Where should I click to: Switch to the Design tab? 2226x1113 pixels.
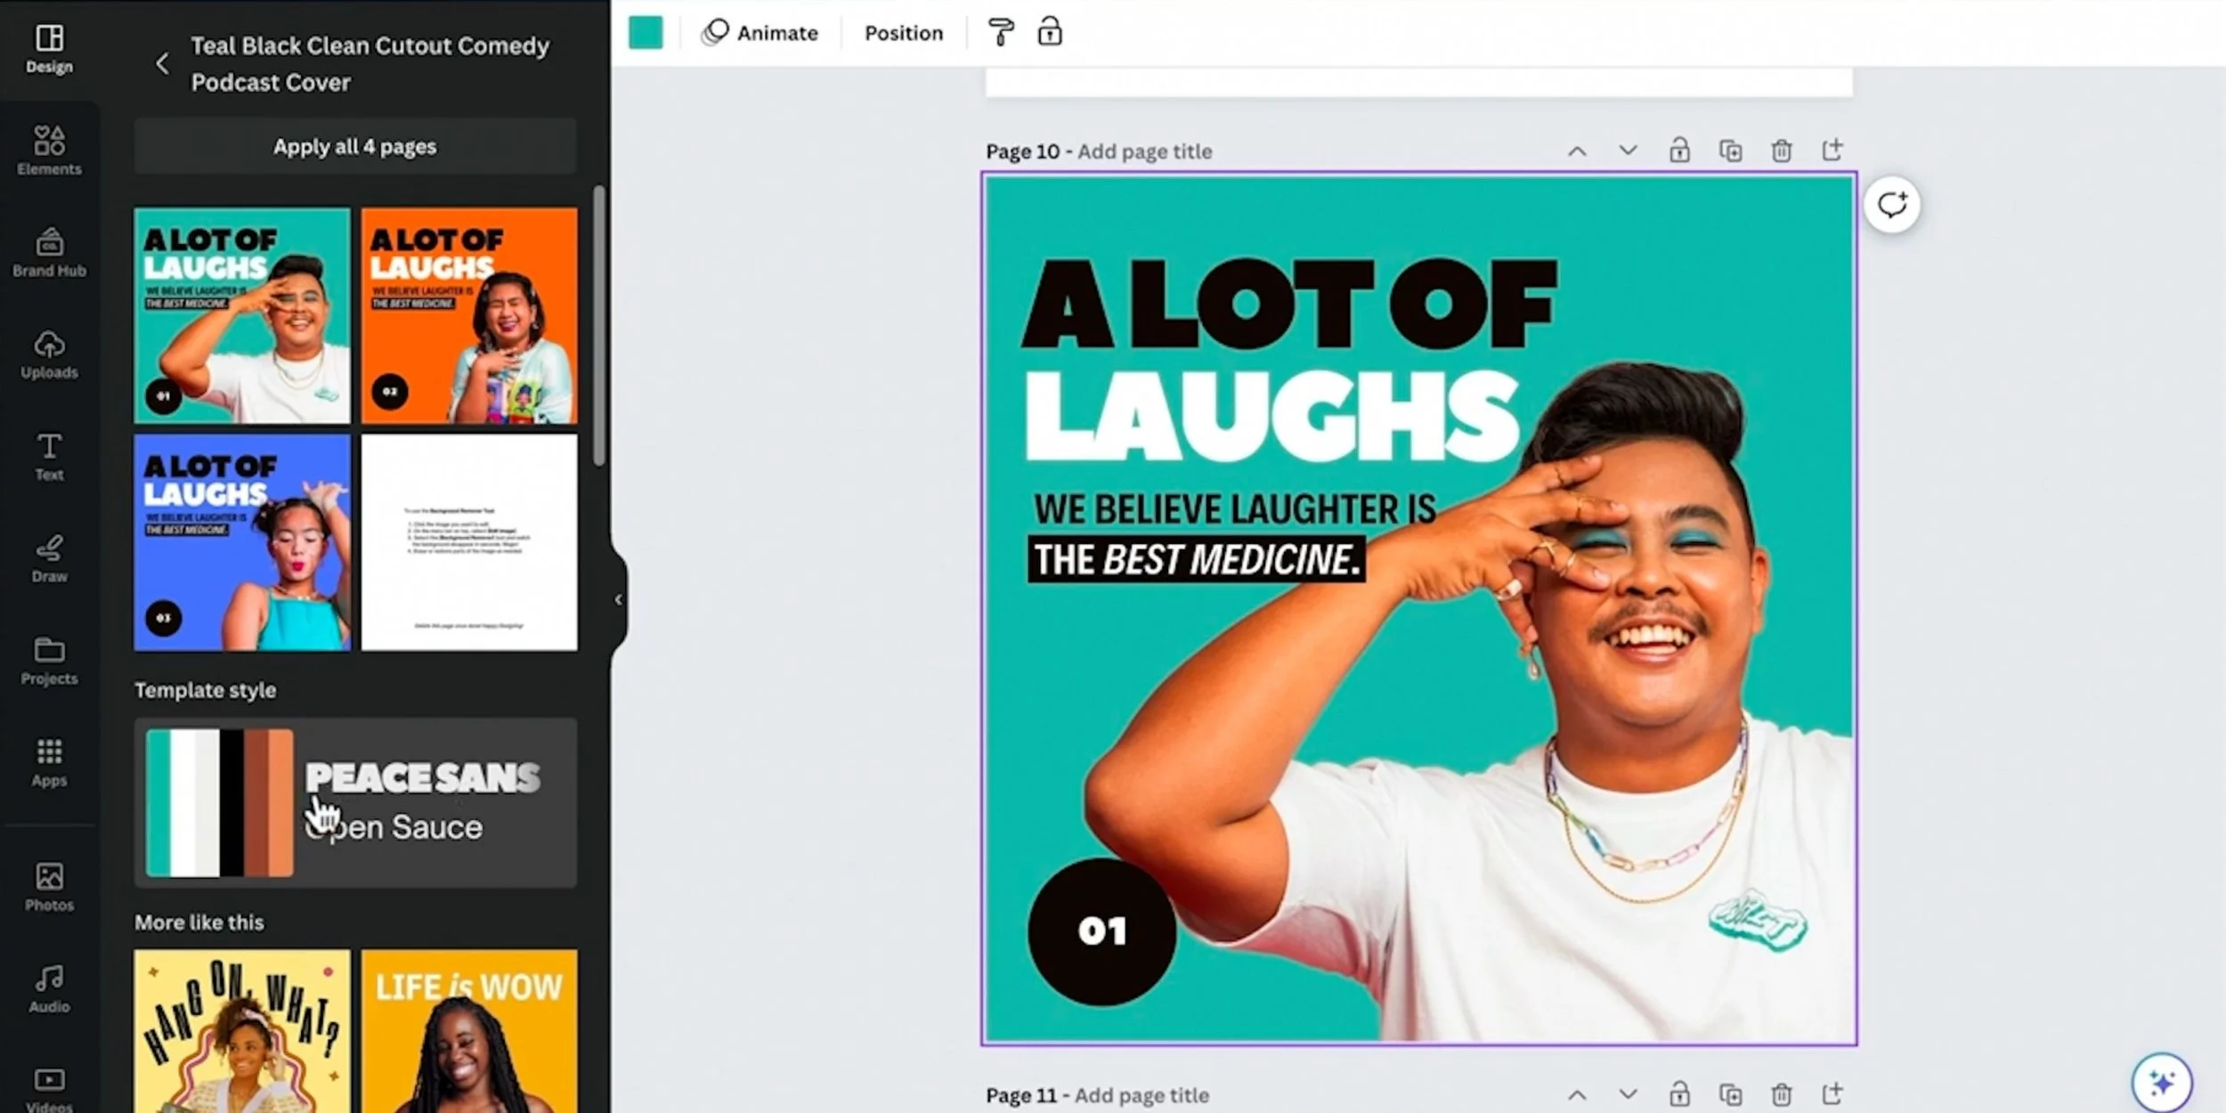[49, 49]
